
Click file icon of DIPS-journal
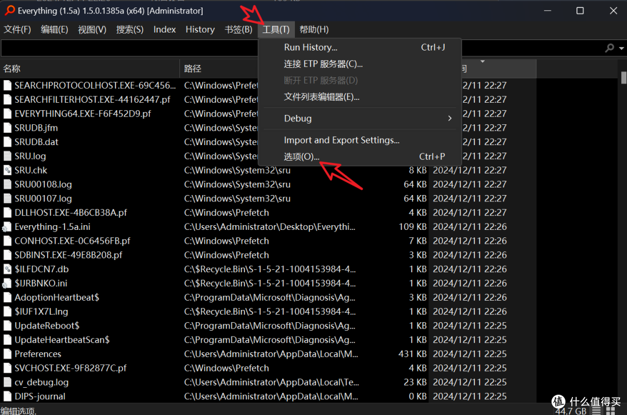pos(7,396)
